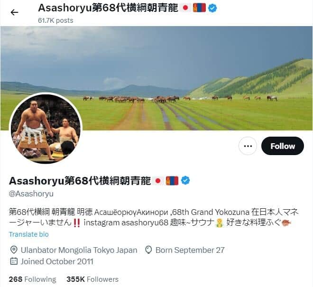The image size is (313, 287).
Task: Go back using the left arrow icon
Action: pyautogui.click(x=14, y=12)
